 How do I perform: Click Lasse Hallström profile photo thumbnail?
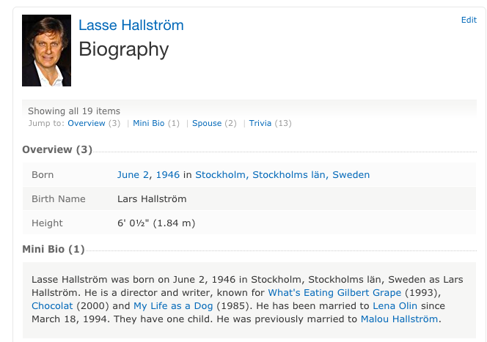tap(47, 51)
